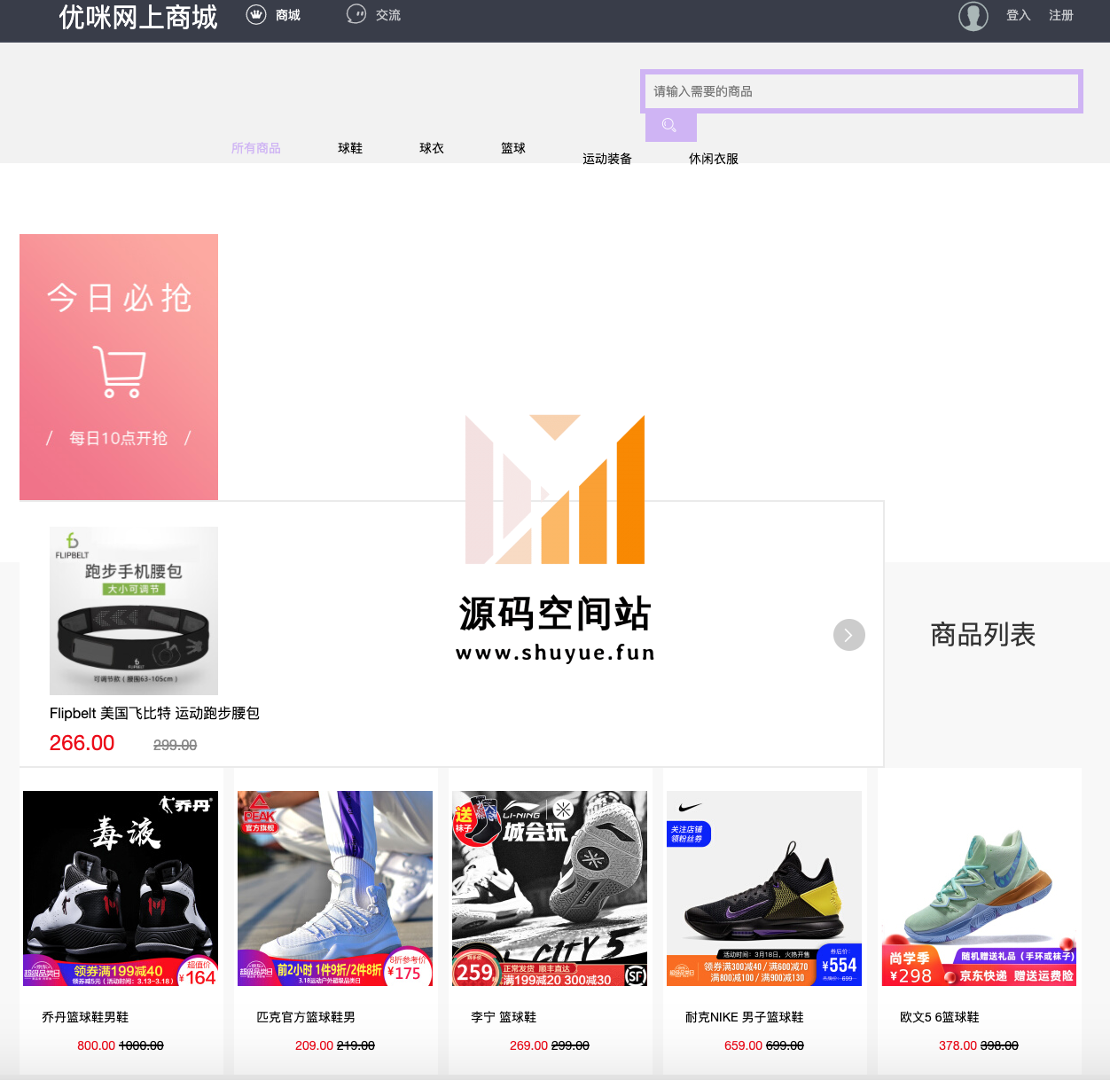Click the Flipbelt 美国飞比特 运动跑步腰包 title
1110x1080 pixels.
(x=154, y=713)
